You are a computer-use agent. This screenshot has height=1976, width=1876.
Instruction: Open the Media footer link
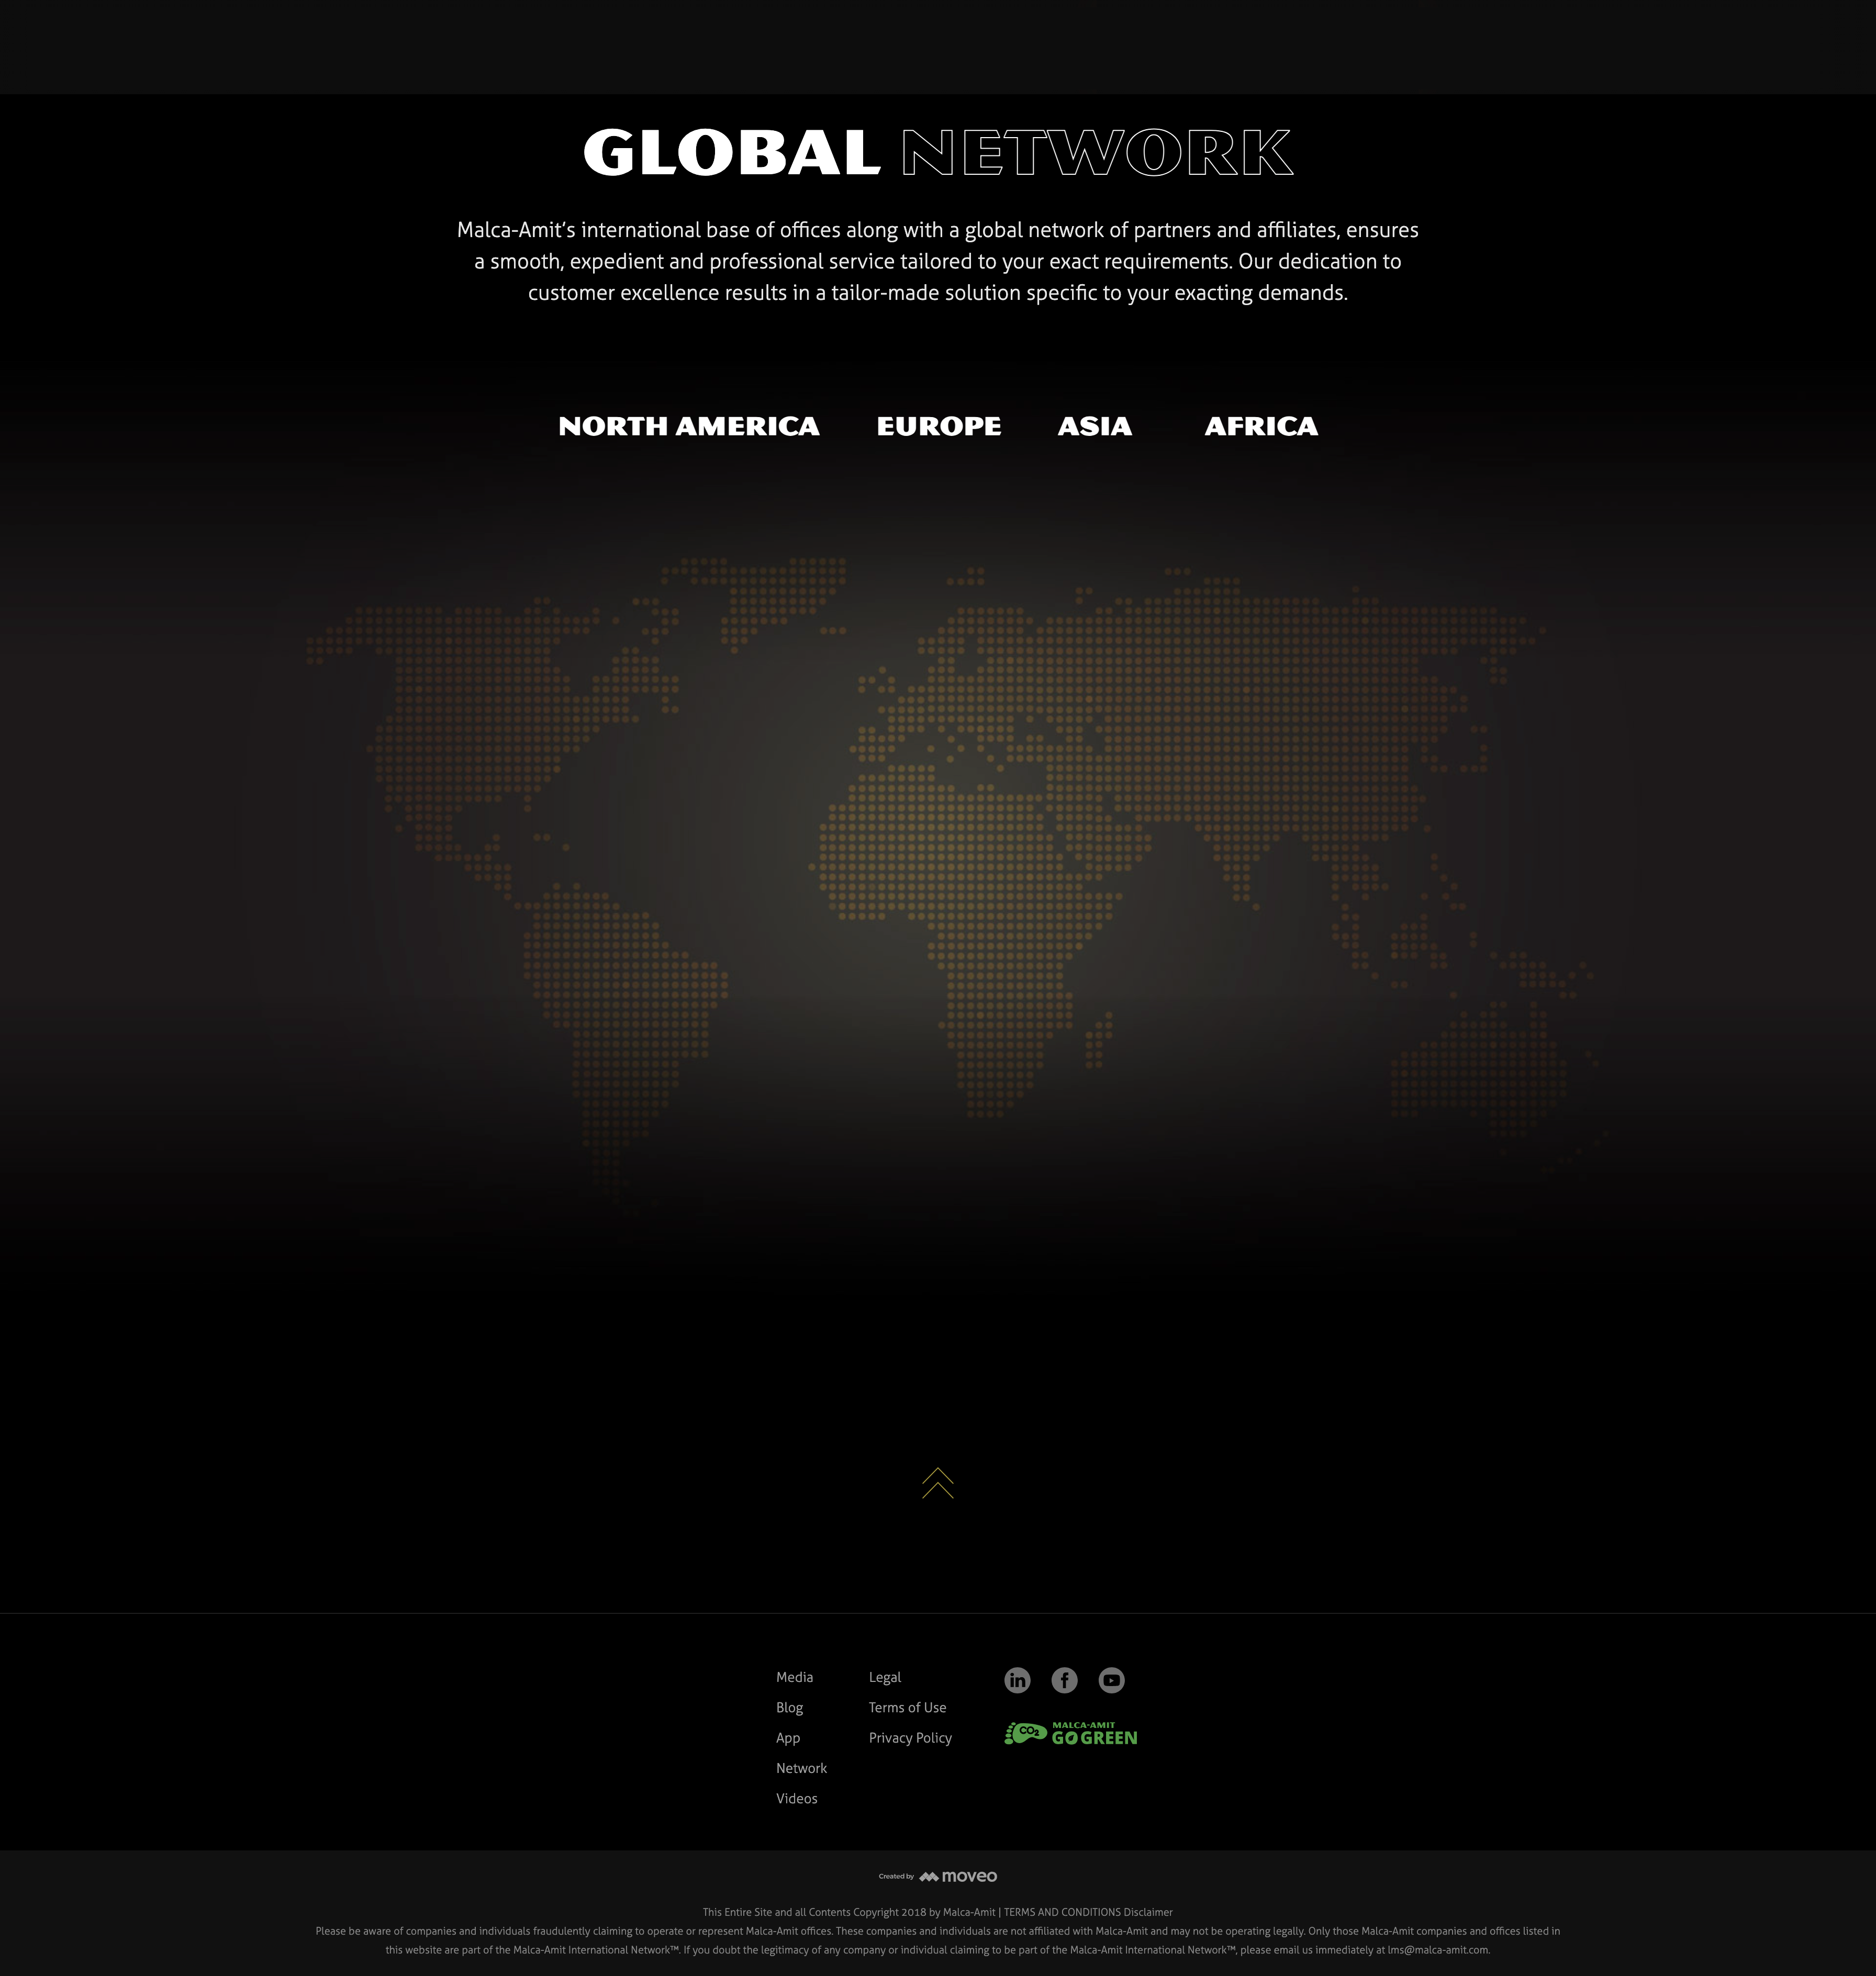(795, 1677)
